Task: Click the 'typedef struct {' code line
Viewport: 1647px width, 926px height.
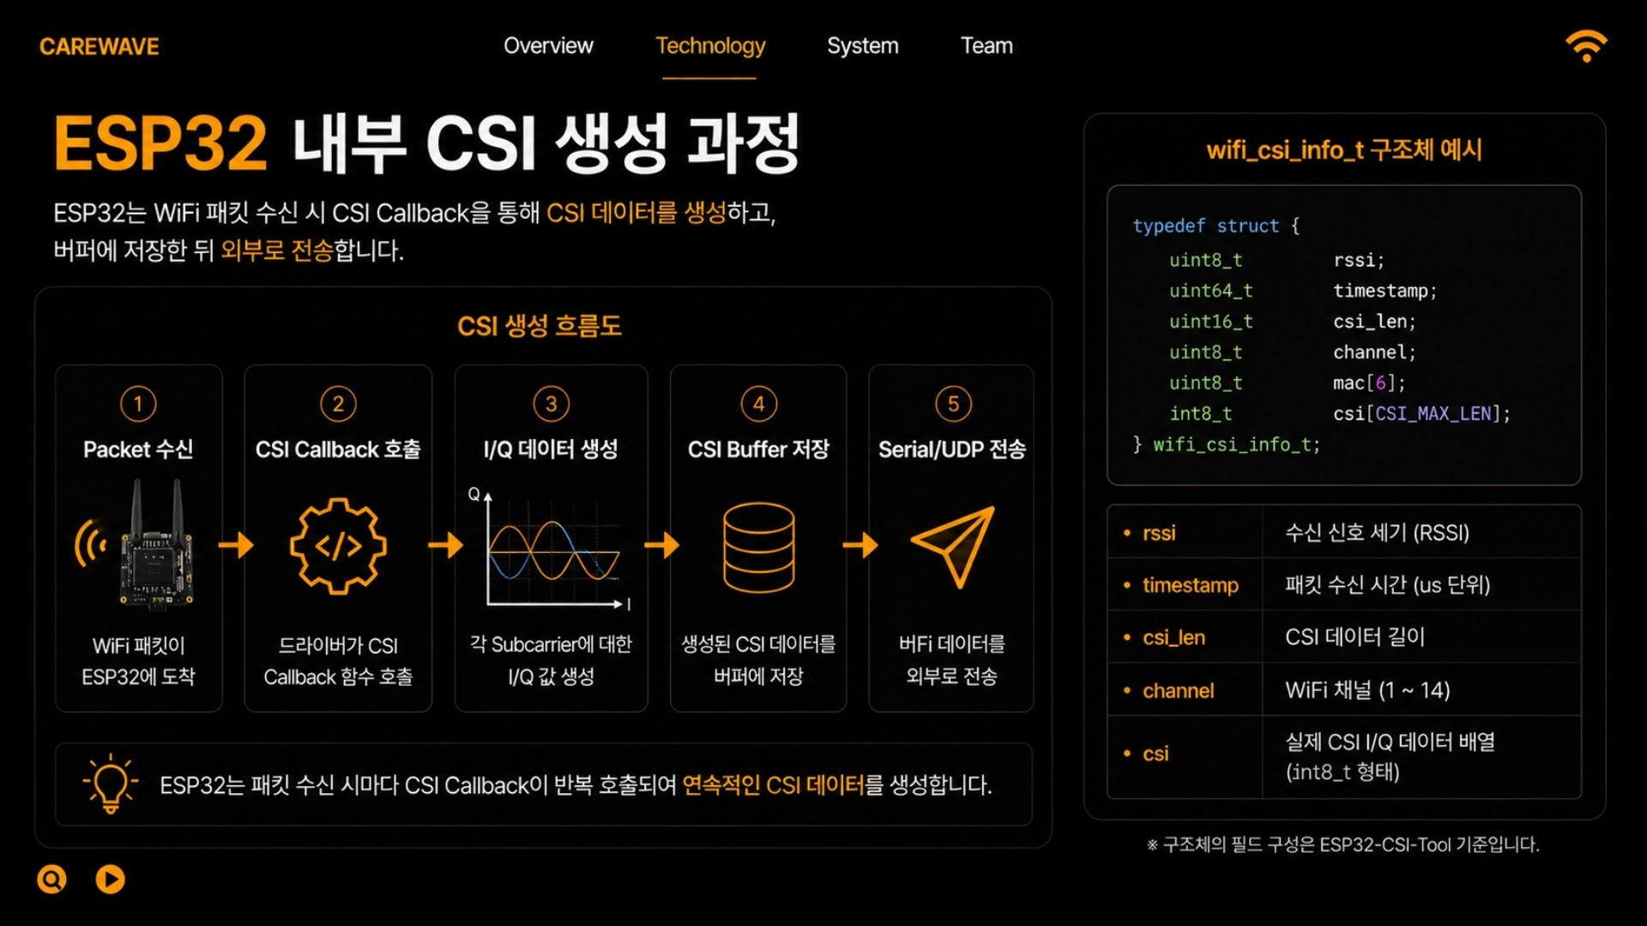Action: (1216, 225)
